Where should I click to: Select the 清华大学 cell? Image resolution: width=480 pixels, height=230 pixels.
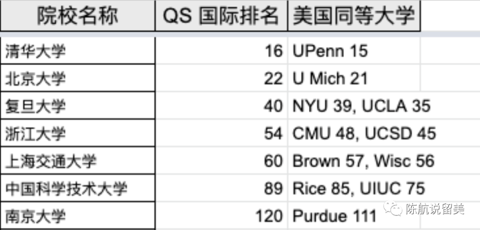(36, 51)
